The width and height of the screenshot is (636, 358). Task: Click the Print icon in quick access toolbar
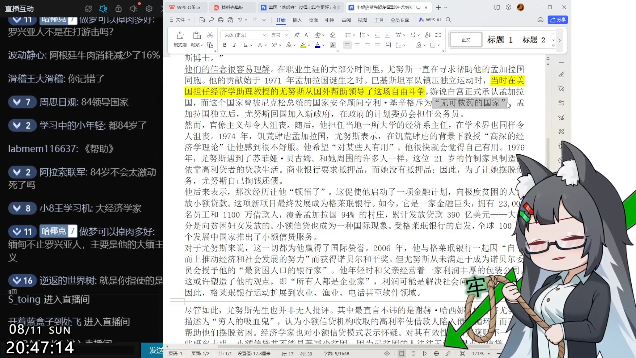coord(221,20)
